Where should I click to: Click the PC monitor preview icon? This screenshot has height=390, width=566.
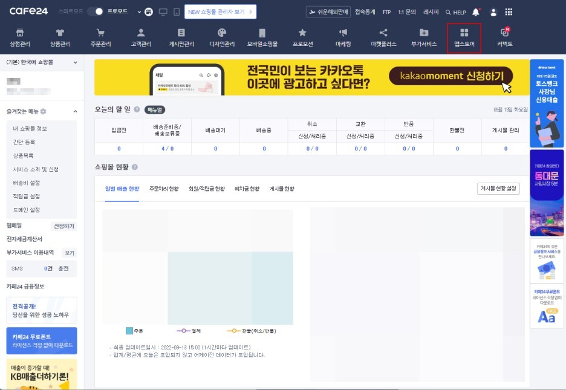point(163,12)
